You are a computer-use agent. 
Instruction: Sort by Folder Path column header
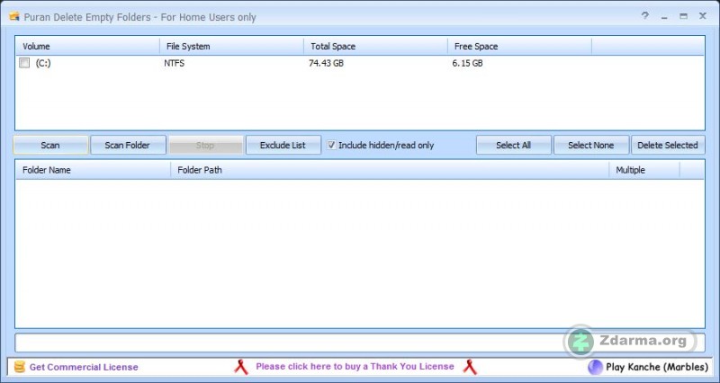coord(390,170)
